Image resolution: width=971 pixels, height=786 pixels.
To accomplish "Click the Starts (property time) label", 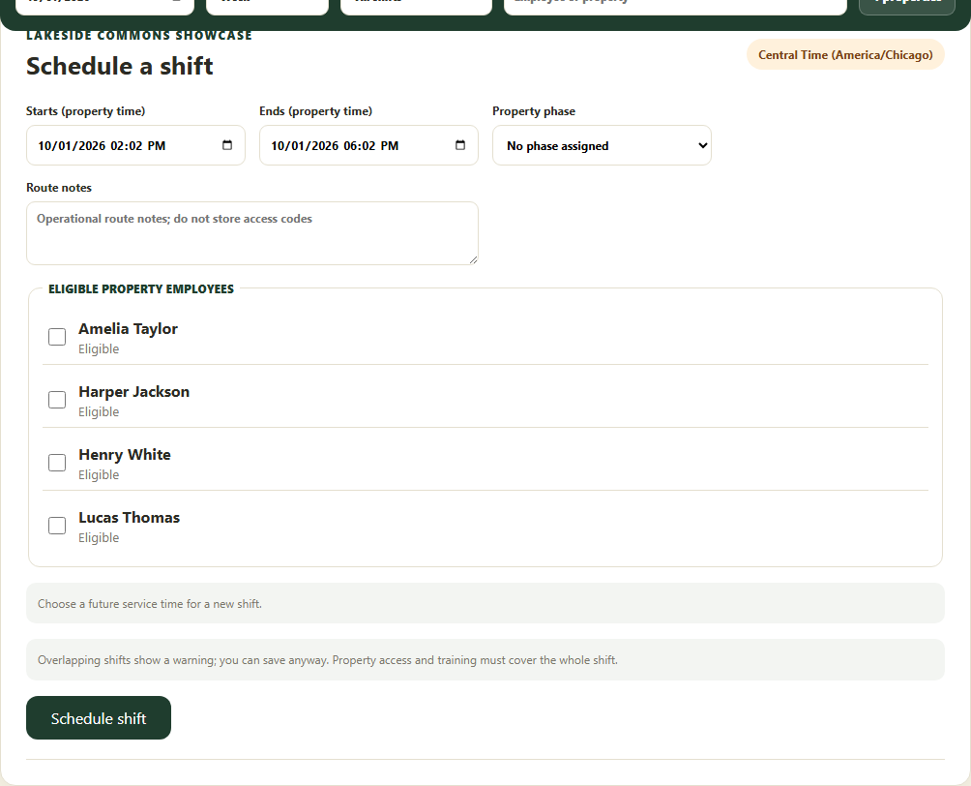I will pos(85,111).
